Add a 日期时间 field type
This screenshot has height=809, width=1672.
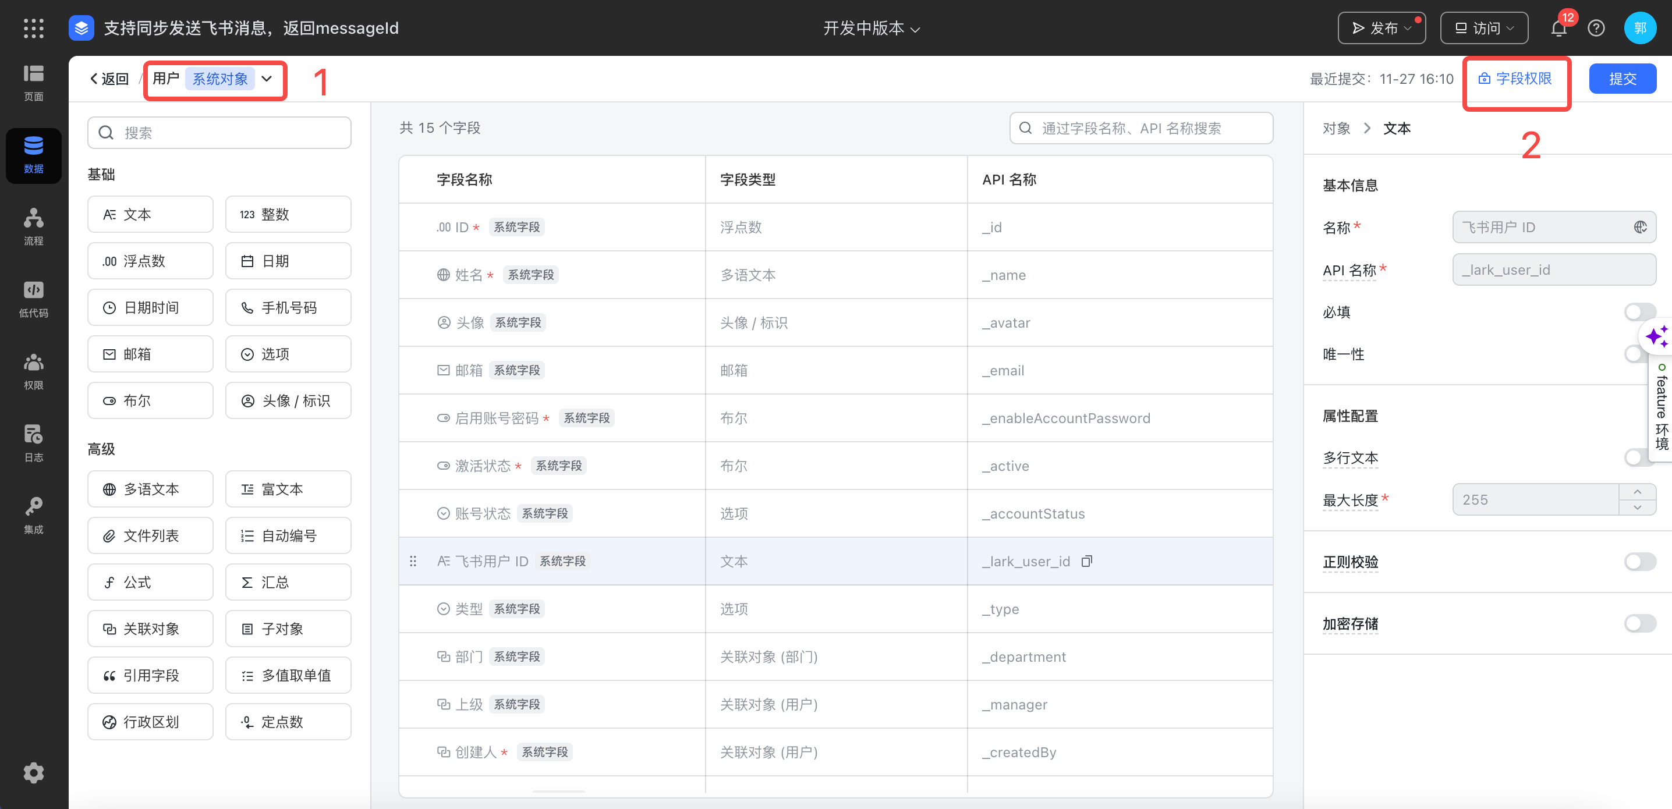point(151,307)
